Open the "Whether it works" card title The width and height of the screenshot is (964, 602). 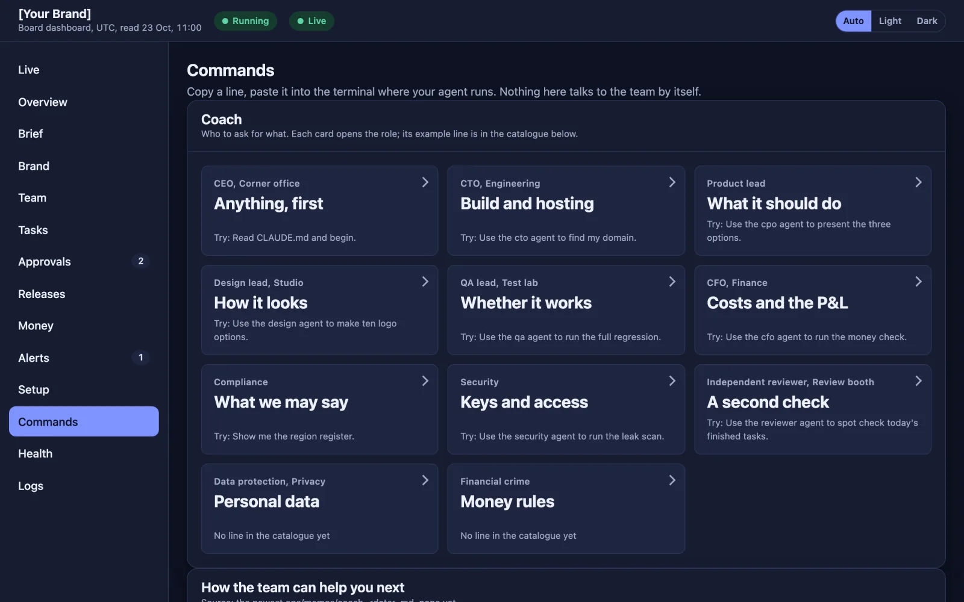(x=526, y=303)
